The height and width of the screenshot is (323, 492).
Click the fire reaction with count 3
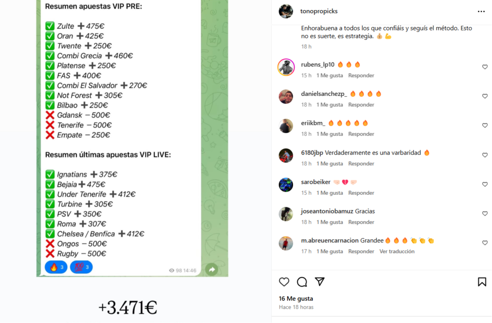(x=56, y=267)
